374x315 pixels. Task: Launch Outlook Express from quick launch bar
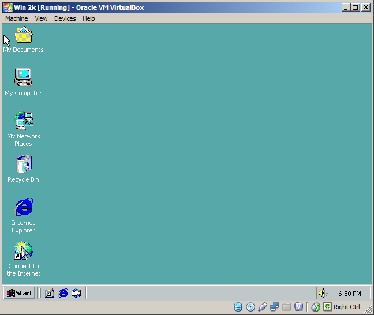tap(76, 293)
